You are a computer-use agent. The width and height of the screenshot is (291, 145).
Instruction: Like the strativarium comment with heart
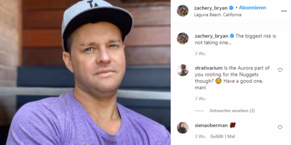280,70
